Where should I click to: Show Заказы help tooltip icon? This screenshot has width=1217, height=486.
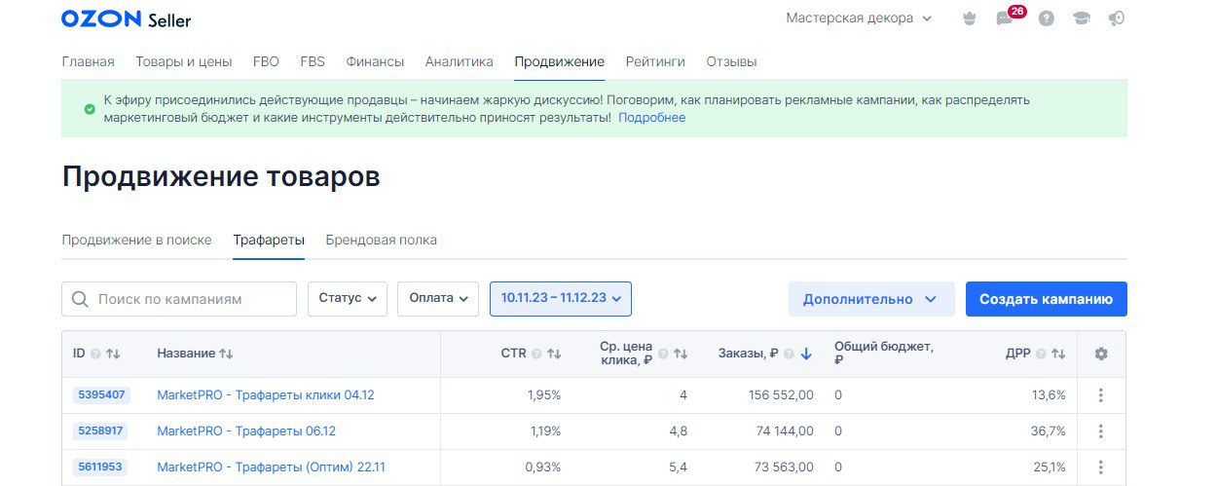pyautogui.click(x=789, y=354)
